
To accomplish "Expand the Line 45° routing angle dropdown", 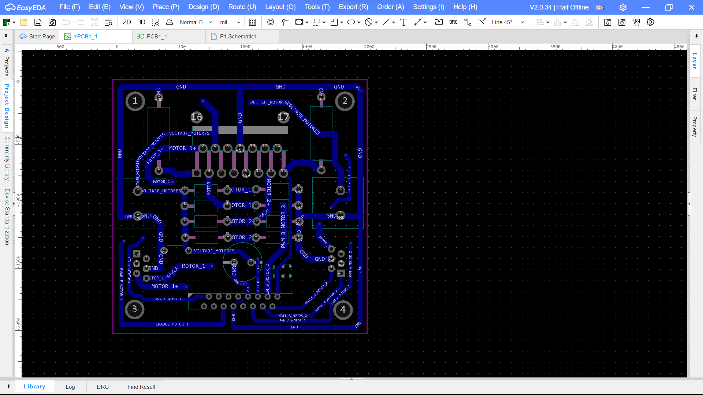I will coord(508,22).
